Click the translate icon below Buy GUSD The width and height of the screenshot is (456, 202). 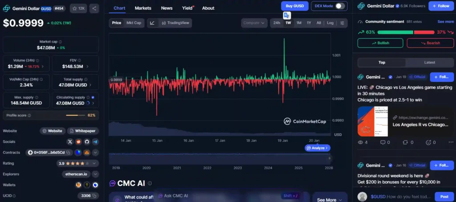(287, 16)
